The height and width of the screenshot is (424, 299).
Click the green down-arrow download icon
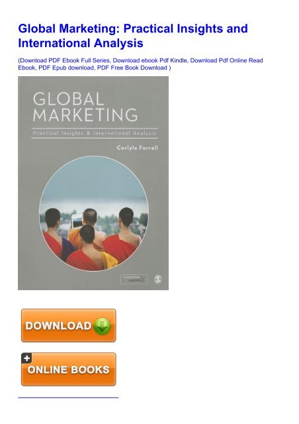(102, 326)
